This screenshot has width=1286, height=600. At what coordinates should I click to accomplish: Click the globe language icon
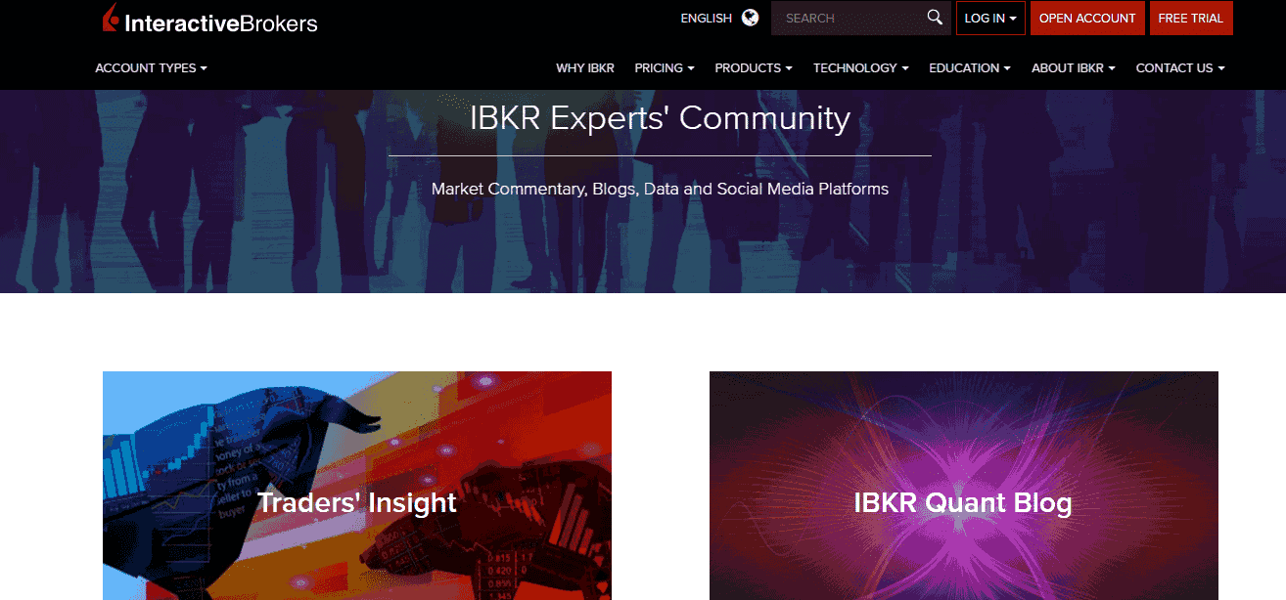(x=751, y=18)
